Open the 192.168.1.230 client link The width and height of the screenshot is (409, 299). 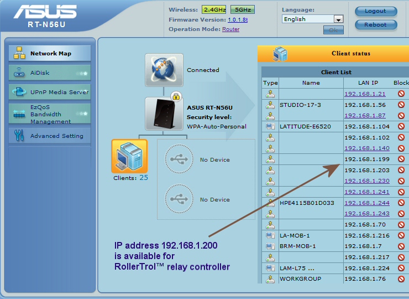click(x=367, y=181)
